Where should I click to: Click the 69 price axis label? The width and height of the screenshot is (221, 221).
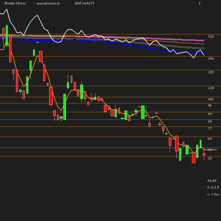click(210, 139)
